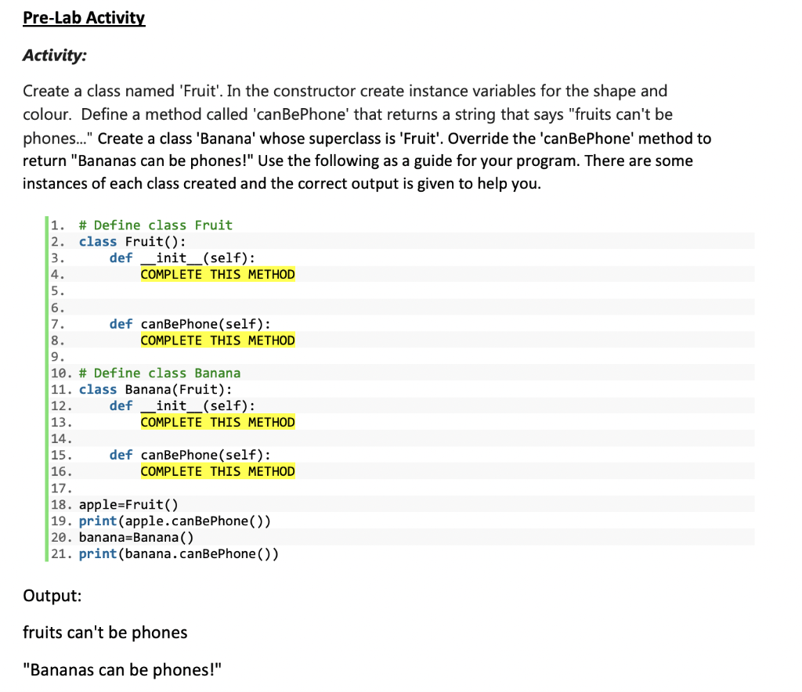The width and height of the screenshot is (802, 692).
Task: Select the Output label below the code
Action: click(x=52, y=595)
